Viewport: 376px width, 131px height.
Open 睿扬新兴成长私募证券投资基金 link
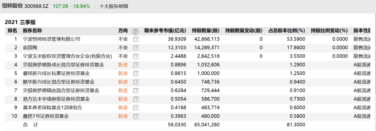[56, 73]
